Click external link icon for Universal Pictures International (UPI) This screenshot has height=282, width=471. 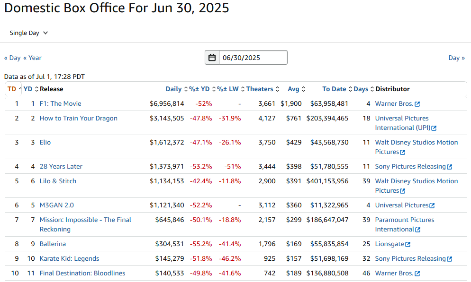coord(434,128)
